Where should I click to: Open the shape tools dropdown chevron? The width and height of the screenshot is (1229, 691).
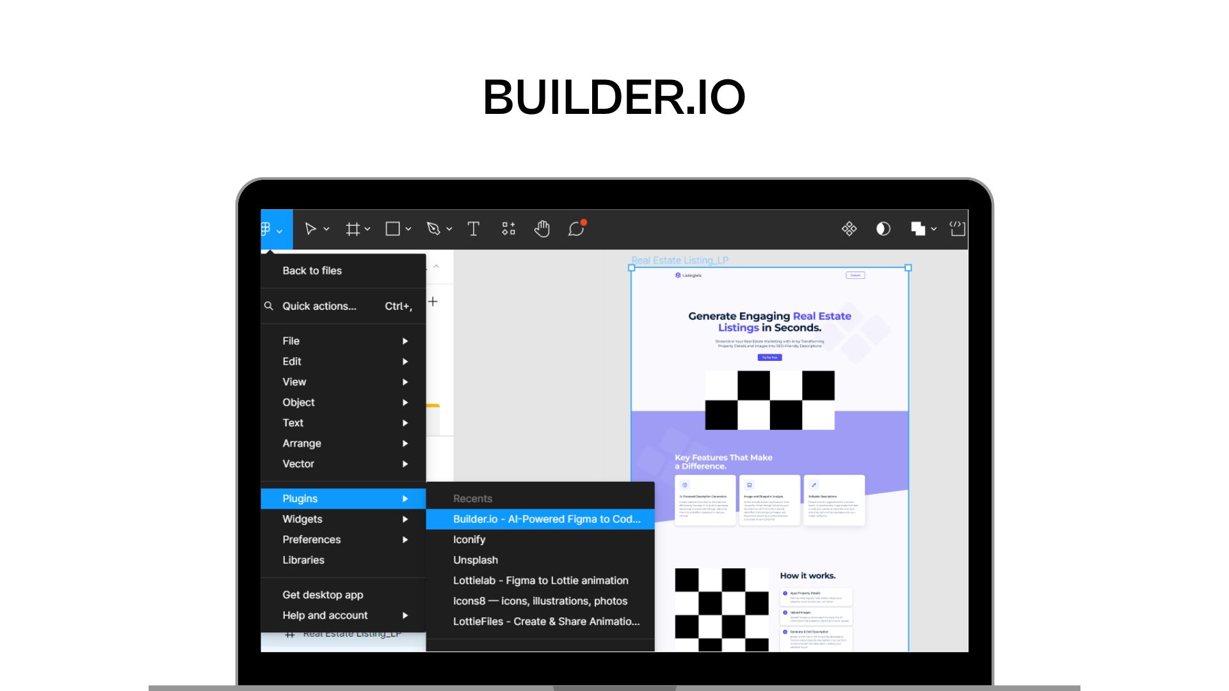[x=408, y=229]
